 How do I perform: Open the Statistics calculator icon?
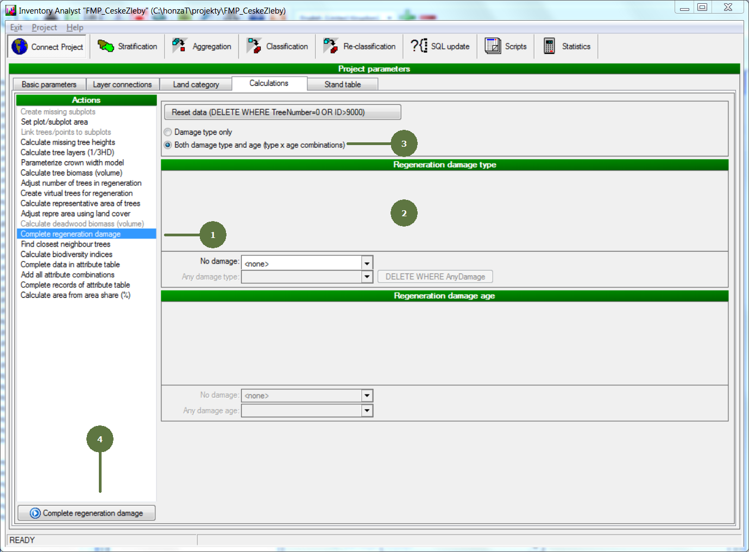(x=549, y=46)
